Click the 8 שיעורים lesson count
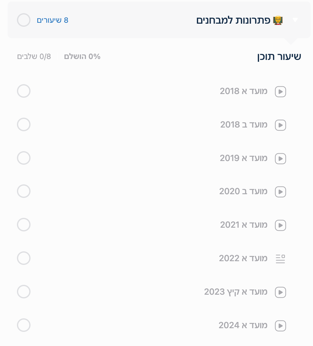This screenshot has height=346, width=313. (52, 20)
